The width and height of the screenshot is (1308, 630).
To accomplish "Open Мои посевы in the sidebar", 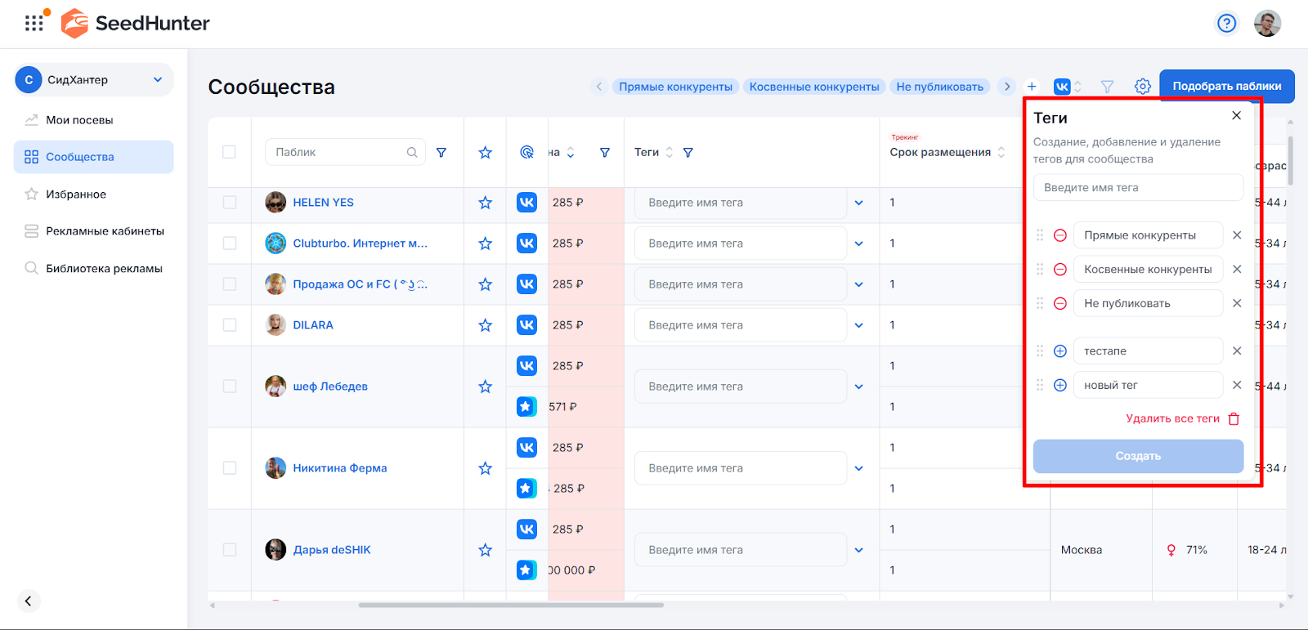I will (x=79, y=120).
